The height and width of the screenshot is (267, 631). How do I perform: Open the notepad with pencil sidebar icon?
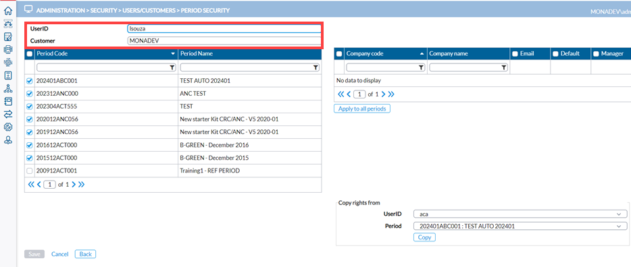(x=7, y=37)
